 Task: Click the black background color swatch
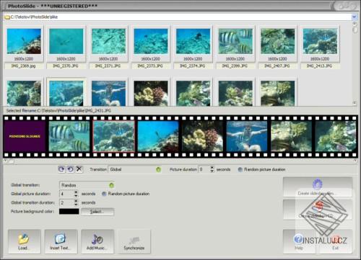pos(69,211)
